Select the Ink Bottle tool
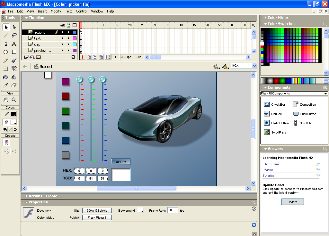The height and width of the screenshot is (236, 329). (6, 77)
